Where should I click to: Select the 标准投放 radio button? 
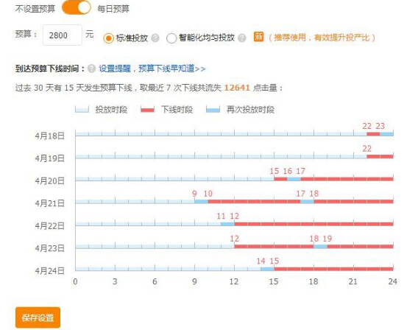[x=108, y=38]
